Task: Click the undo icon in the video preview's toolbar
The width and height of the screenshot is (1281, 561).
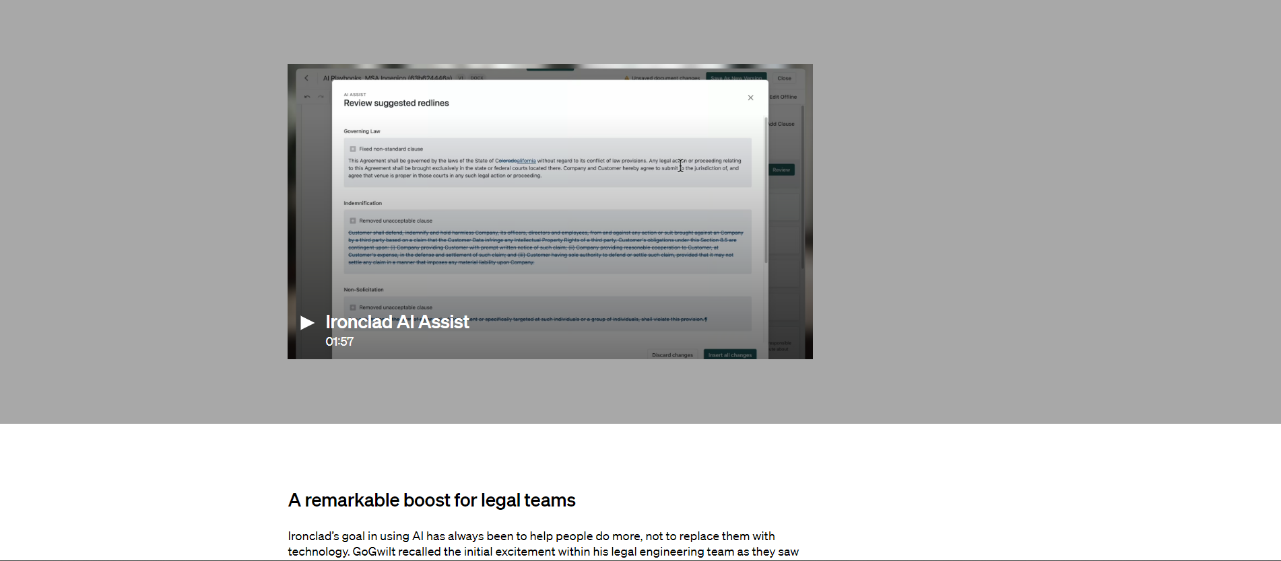Action: (307, 97)
